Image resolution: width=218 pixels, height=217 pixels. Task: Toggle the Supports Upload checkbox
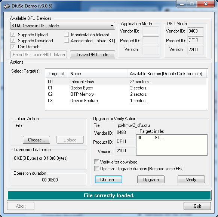click(13, 34)
